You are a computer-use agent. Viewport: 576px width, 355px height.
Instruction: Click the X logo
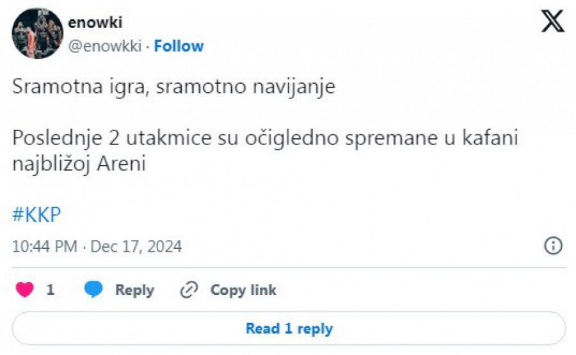point(552,21)
